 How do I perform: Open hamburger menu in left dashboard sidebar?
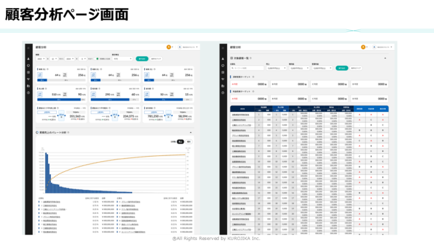[x=29, y=48]
